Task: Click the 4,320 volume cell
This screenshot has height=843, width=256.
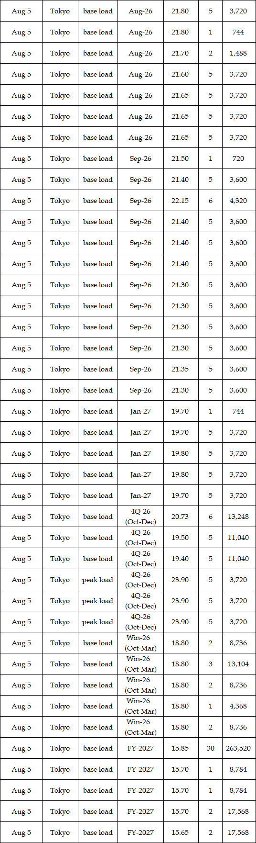Action: pos(239,201)
